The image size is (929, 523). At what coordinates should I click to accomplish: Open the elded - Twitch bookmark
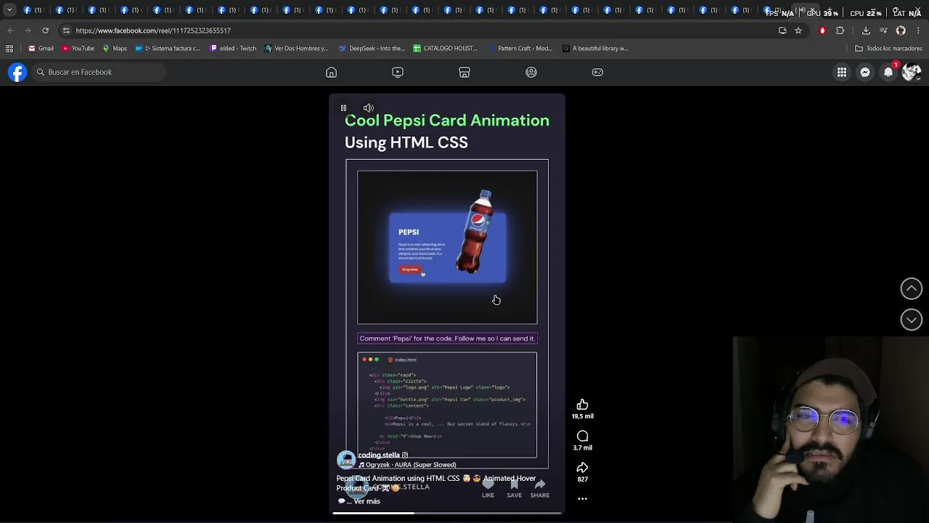tap(233, 49)
